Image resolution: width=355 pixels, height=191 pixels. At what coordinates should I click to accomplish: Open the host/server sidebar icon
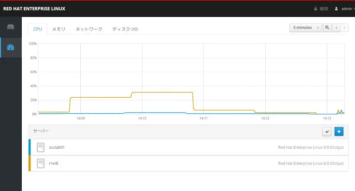11,27
